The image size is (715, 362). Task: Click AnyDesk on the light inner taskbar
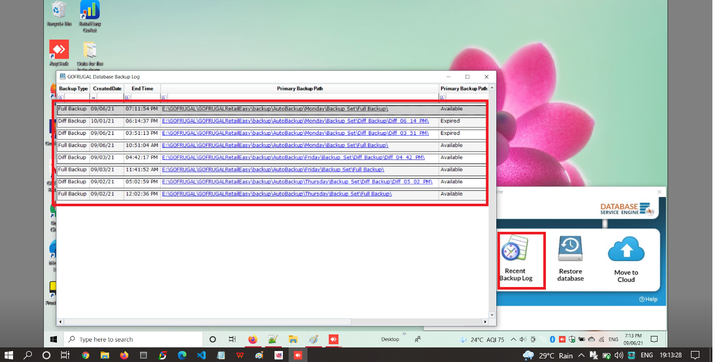point(333,340)
